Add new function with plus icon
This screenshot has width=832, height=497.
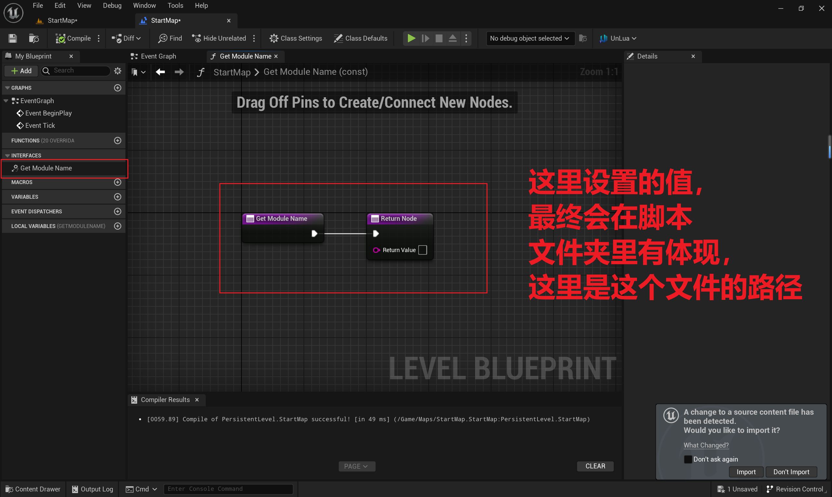point(117,141)
